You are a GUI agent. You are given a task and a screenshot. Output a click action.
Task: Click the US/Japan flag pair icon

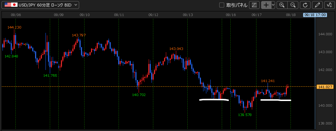point(11,5)
